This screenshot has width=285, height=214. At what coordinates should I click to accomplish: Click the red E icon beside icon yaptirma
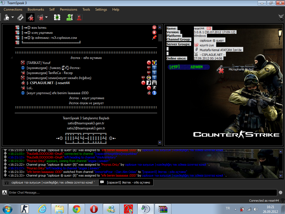click(x=154, y=32)
